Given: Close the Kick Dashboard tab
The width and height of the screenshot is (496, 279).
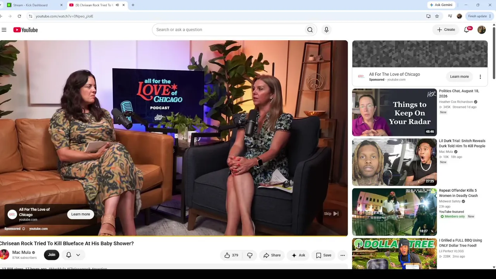Looking at the screenshot, I should click(61, 5).
